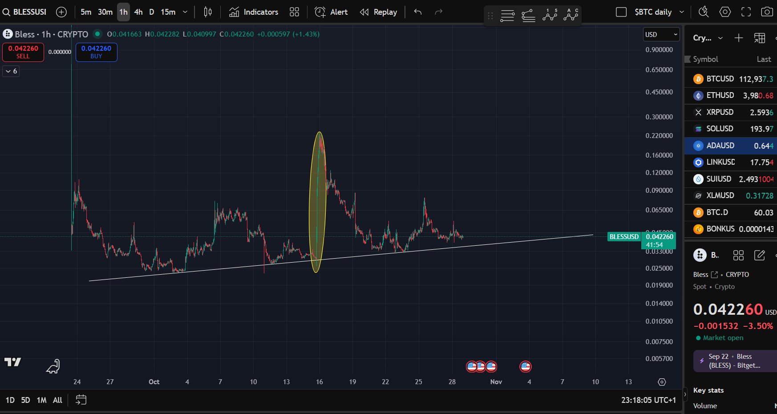Enter fullscreen mode

click(746, 12)
